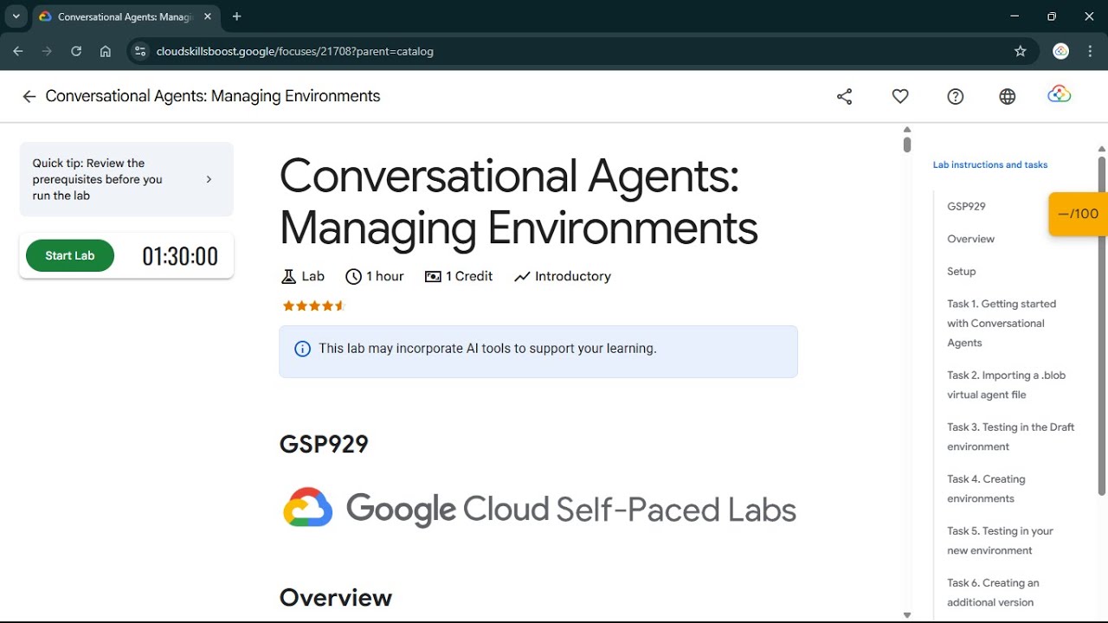Image resolution: width=1108 pixels, height=623 pixels.
Task: Open Chrome's three-dot menu
Action: pyautogui.click(x=1090, y=51)
